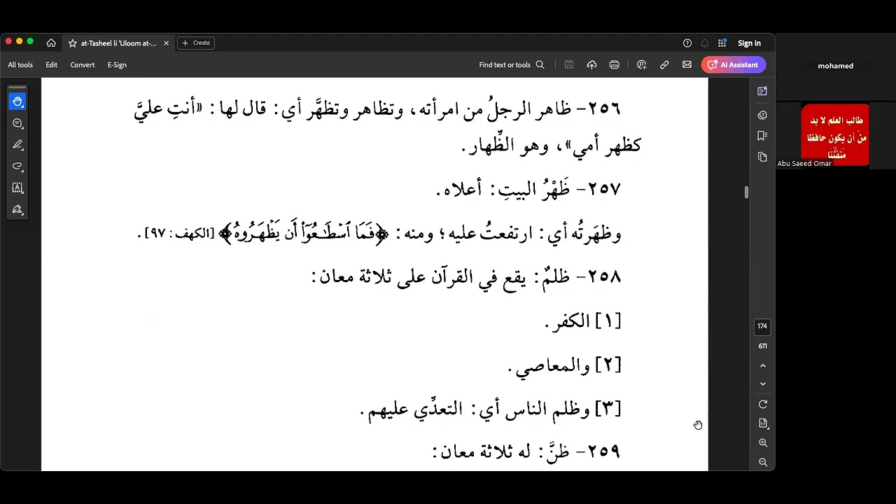Rotate the page view clockwise
Image resolution: width=896 pixels, height=504 pixels.
click(763, 405)
